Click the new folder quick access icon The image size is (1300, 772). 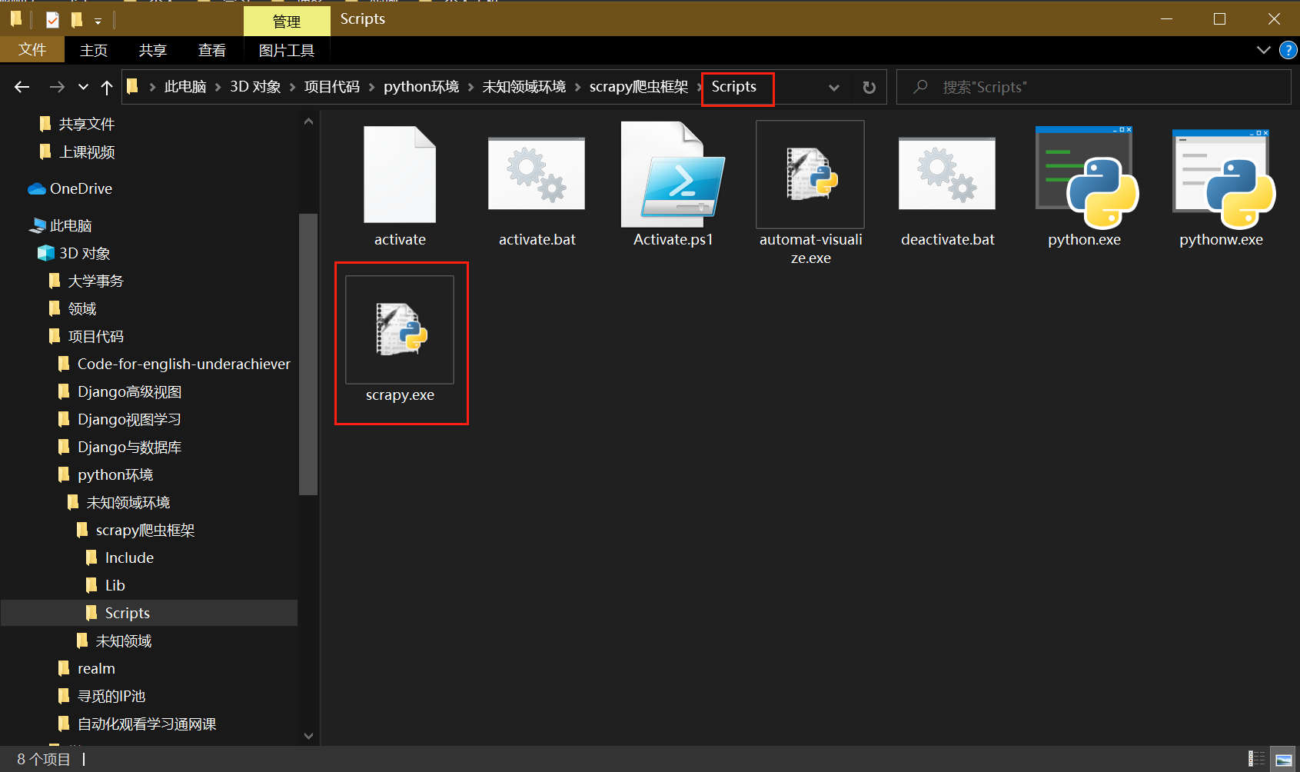tap(76, 20)
